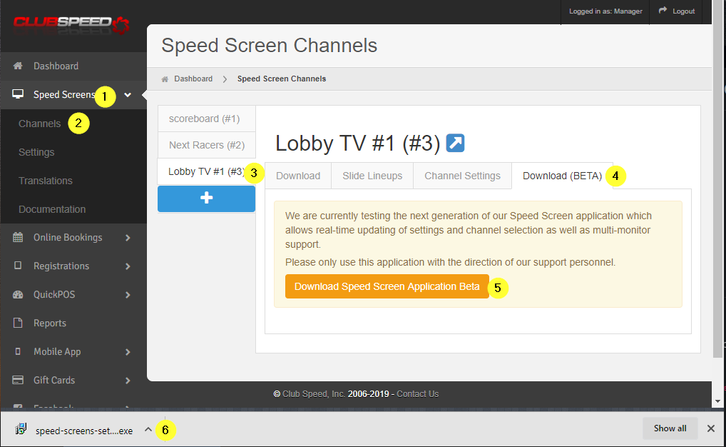The width and height of the screenshot is (726, 447).
Task: Open the Translations submenu item
Action: click(x=46, y=181)
